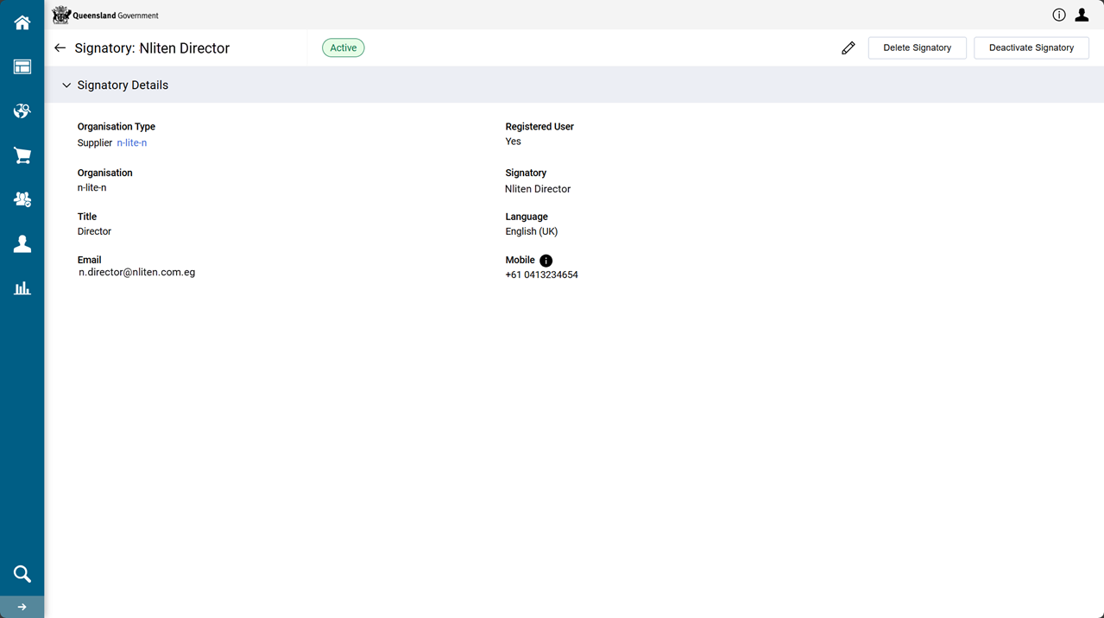
Task: Click the Deactivate Signatory button
Action: pos(1031,48)
